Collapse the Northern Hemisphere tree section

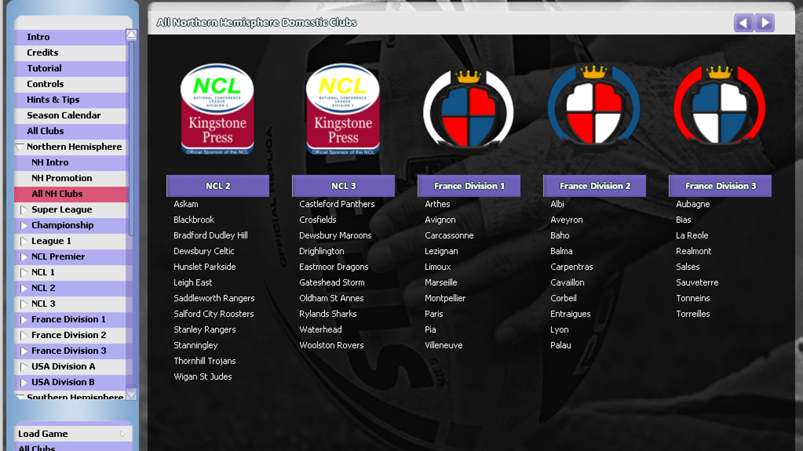(x=19, y=147)
